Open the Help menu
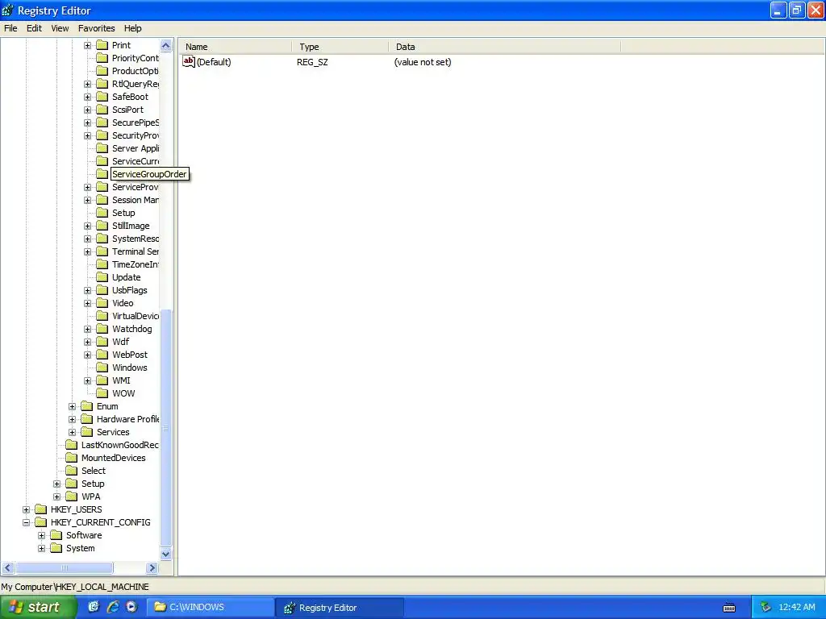826x619 pixels. pos(133,28)
